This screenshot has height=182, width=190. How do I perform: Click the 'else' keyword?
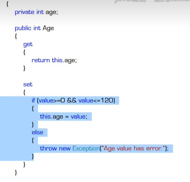38,132
